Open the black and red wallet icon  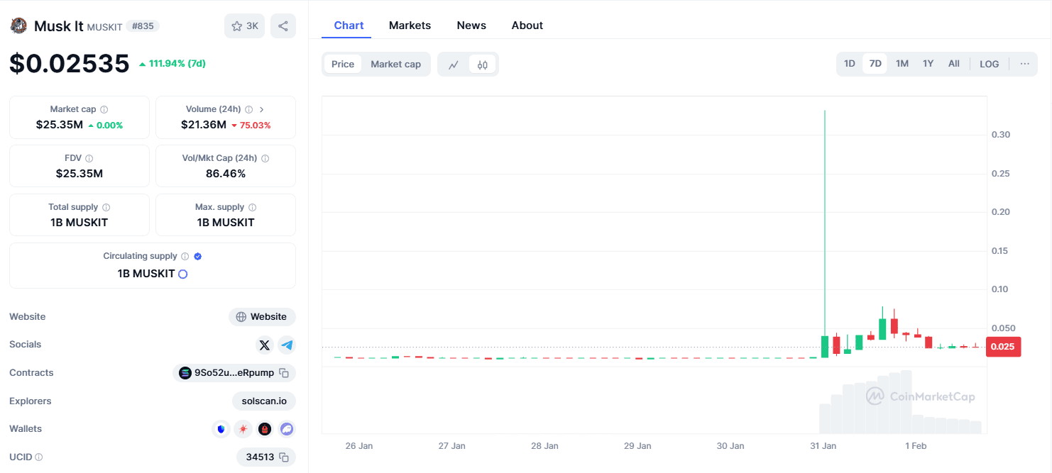pos(265,429)
